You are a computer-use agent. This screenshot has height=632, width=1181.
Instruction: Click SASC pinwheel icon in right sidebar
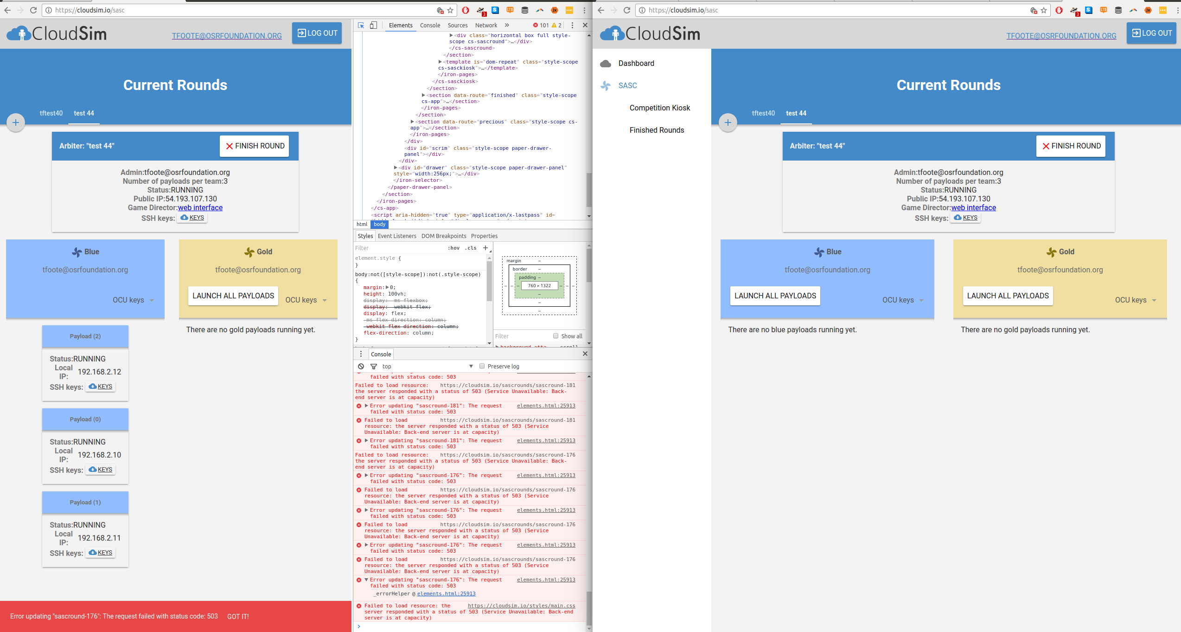tap(606, 86)
